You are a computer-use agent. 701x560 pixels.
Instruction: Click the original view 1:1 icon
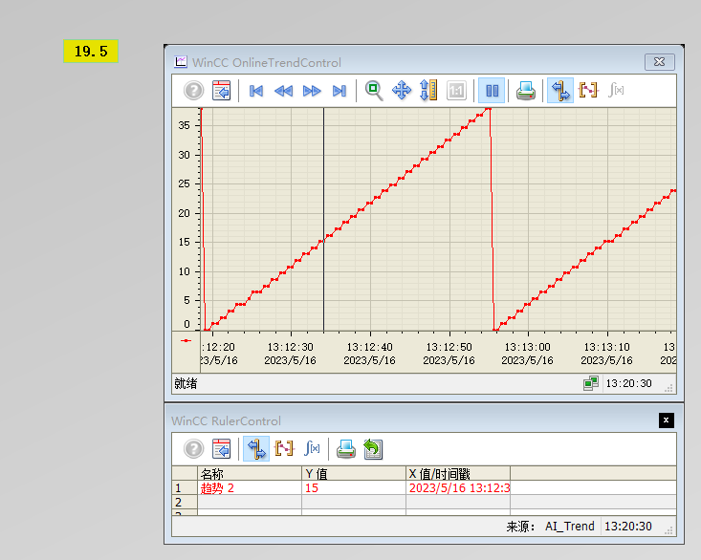point(456,91)
